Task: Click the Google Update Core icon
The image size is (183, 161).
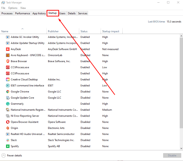Action: 8,98
